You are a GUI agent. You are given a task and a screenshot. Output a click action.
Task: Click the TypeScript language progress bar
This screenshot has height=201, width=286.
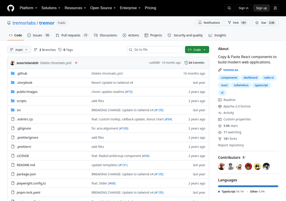coord(248,186)
